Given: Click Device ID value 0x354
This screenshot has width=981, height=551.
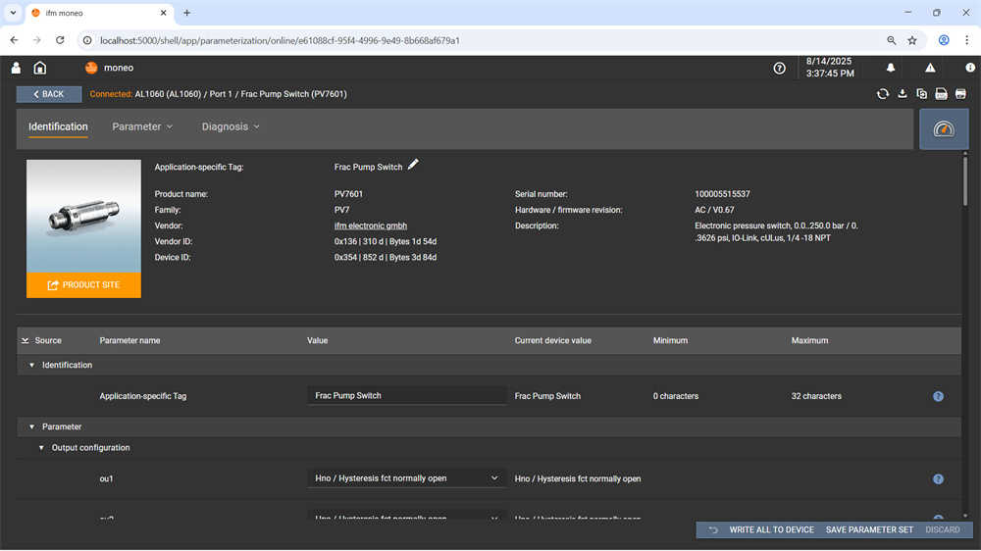Looking at the screenshot, I should [386, 258].
